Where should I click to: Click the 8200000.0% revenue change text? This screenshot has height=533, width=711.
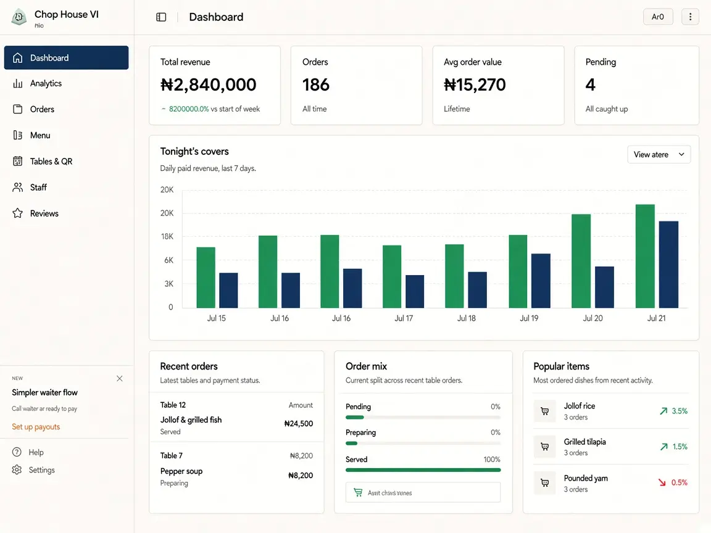click(x=189, y=109)
